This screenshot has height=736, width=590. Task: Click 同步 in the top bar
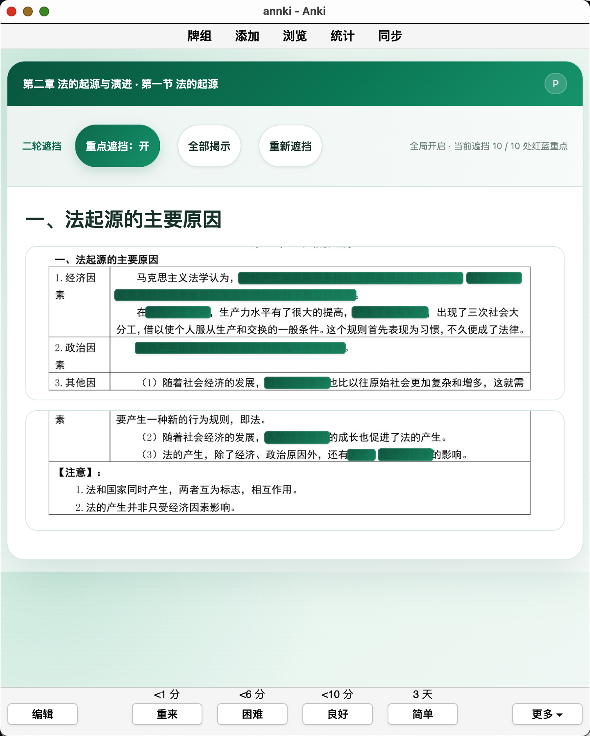tap(390, 36)
